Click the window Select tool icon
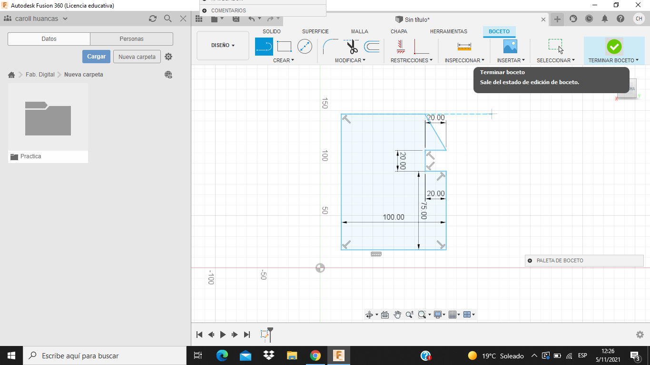The height and width of the screenshot is (365, 650). (x=555, y=46)
